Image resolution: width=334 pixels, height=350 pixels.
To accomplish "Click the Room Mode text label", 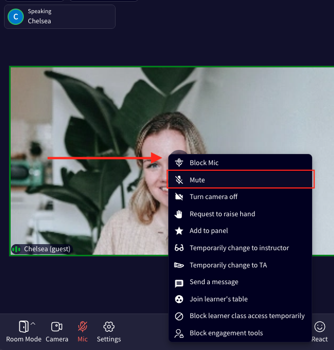I will point(24,339).
